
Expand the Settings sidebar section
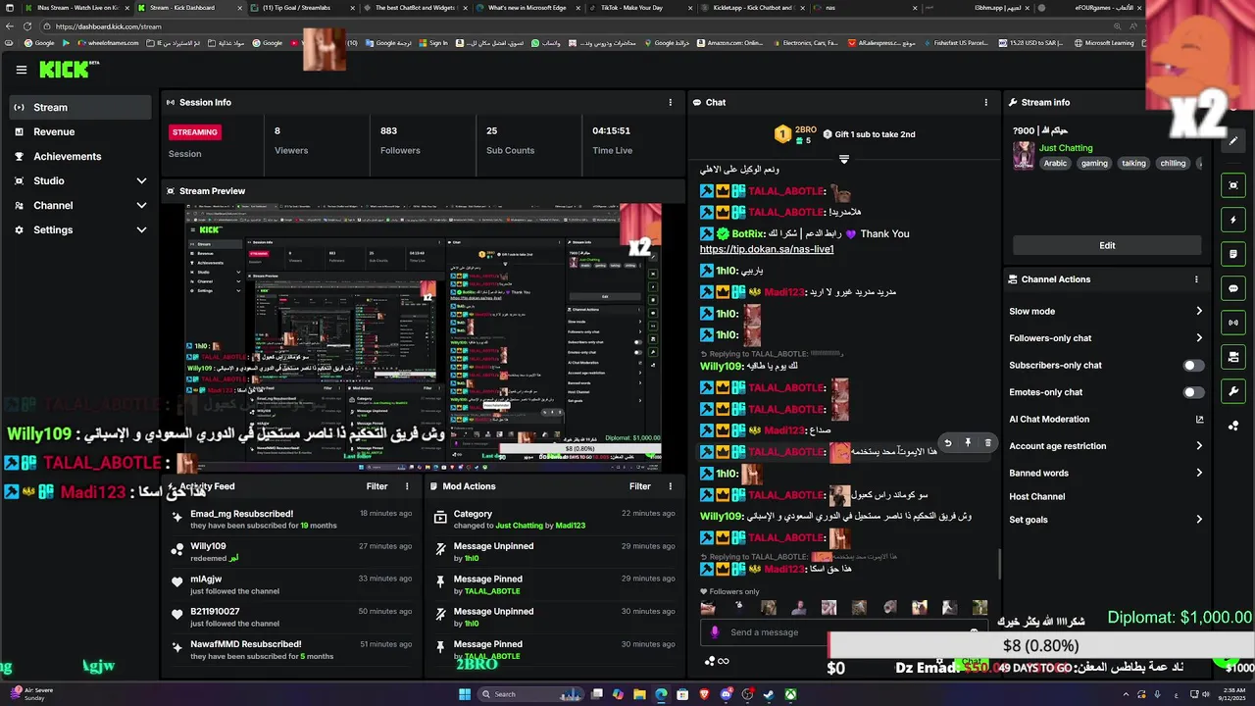tap(78, 229)
